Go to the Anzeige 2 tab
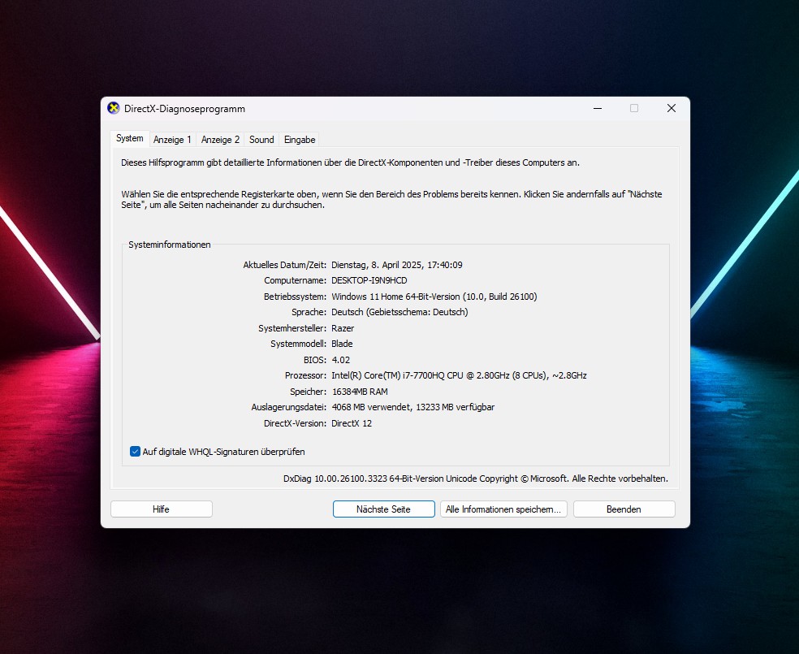The image size is (799, 654). [220, 140]
